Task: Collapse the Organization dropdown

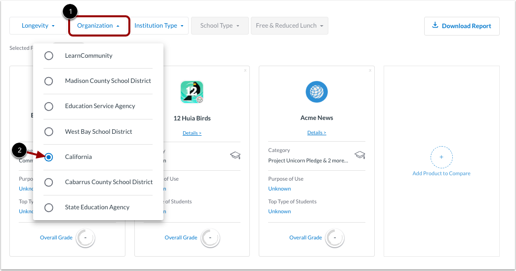Action: (x=99, y=26)
